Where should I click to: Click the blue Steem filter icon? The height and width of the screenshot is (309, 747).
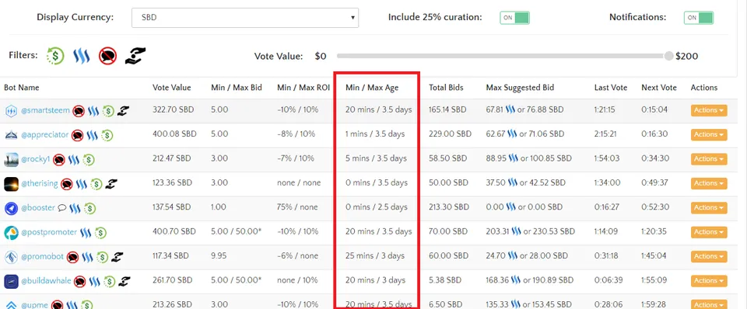[x=82, y=56]
